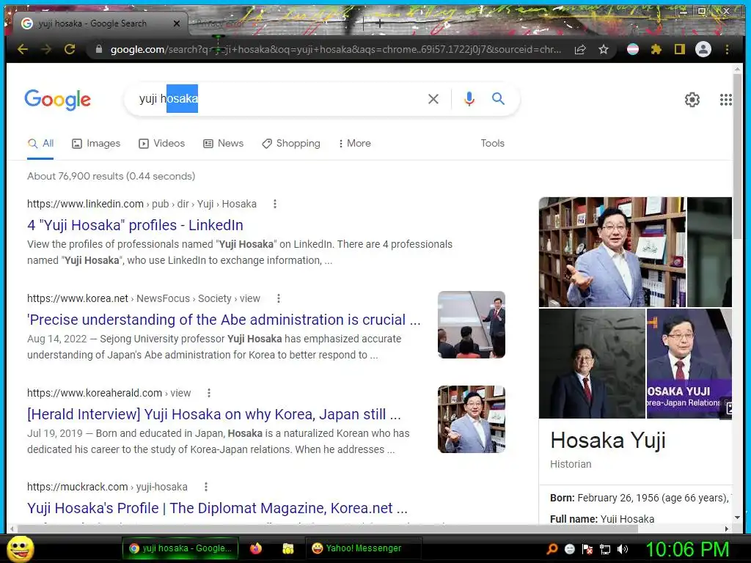The width and height of the screenshot is (751, 563).
Task: Open knowledge panel 'OSAKA YUJI' TV photo
Action: tap(689, 364)
